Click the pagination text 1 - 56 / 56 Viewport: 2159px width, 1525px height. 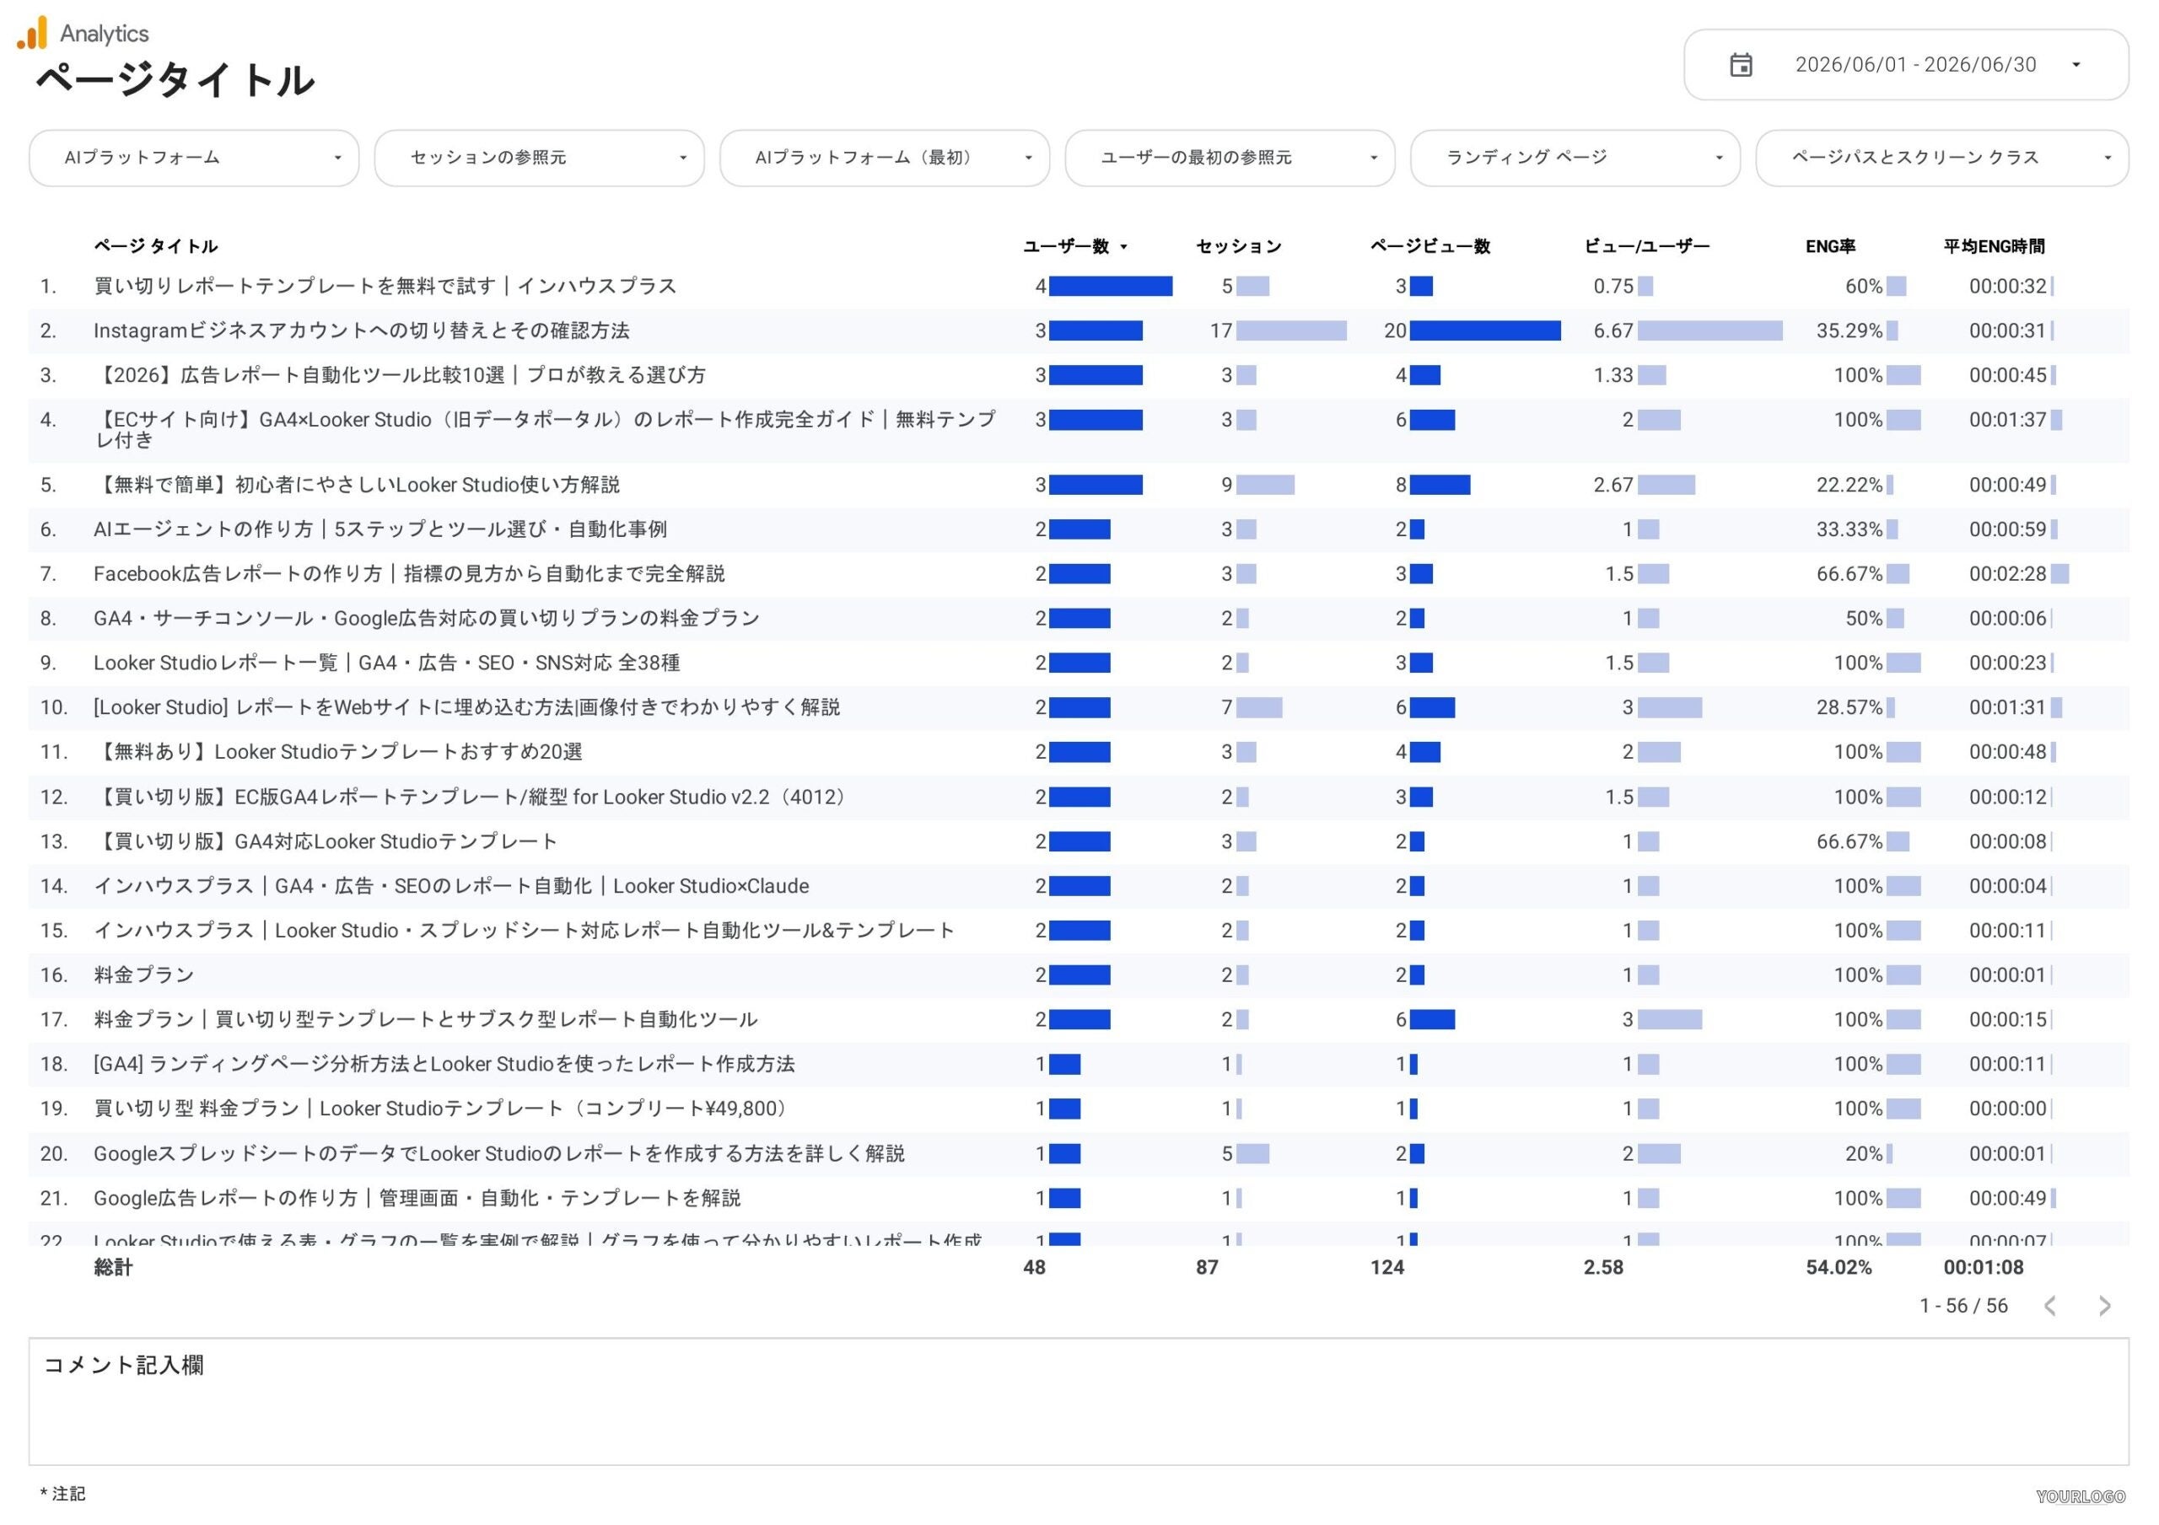(x=1963, y=1306)
